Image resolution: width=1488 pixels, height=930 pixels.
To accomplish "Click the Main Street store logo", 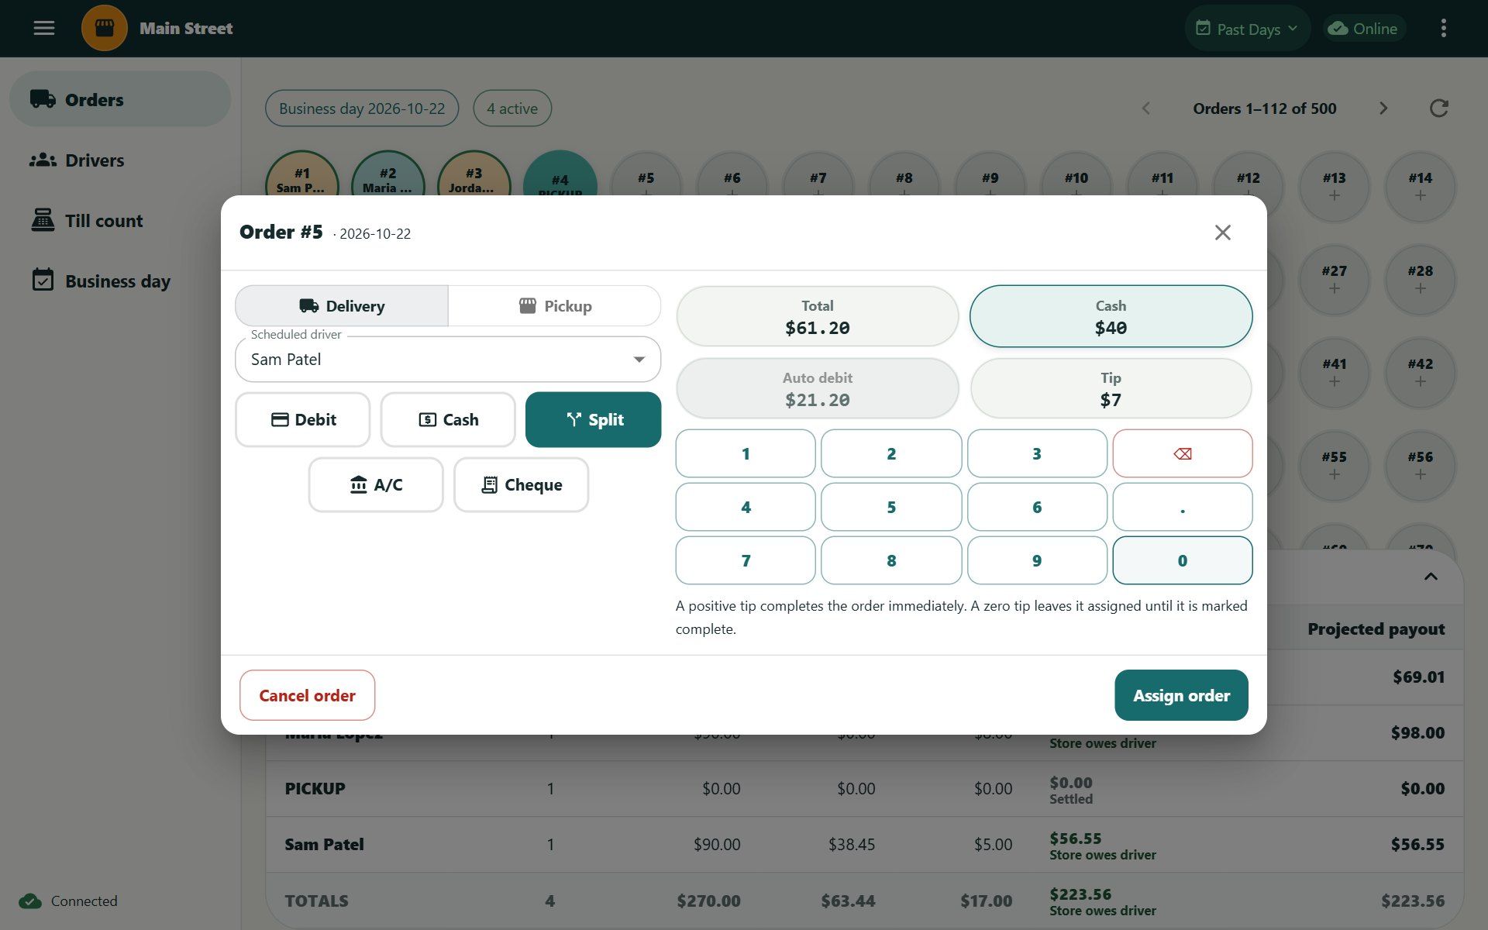I will click(105, 29).
